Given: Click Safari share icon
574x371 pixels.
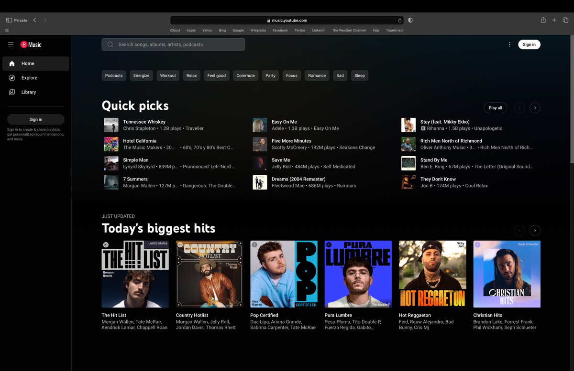Looking at the screenshot, I should click(x=543, y=20).
